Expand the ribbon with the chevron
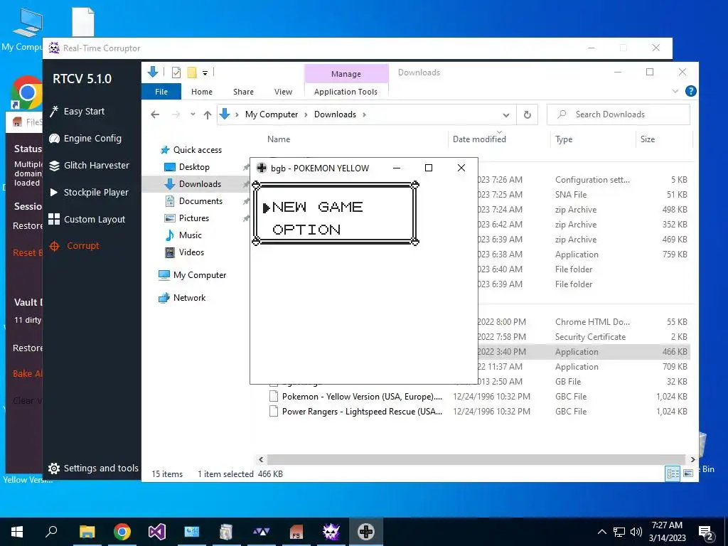728x546 pixels. click(675, 92)
